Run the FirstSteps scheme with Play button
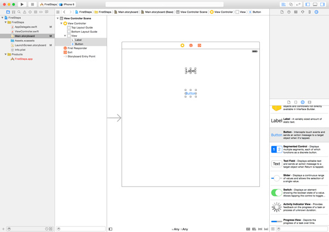The width and height of the screenshot is (329, 232). (x=22, y=4)
